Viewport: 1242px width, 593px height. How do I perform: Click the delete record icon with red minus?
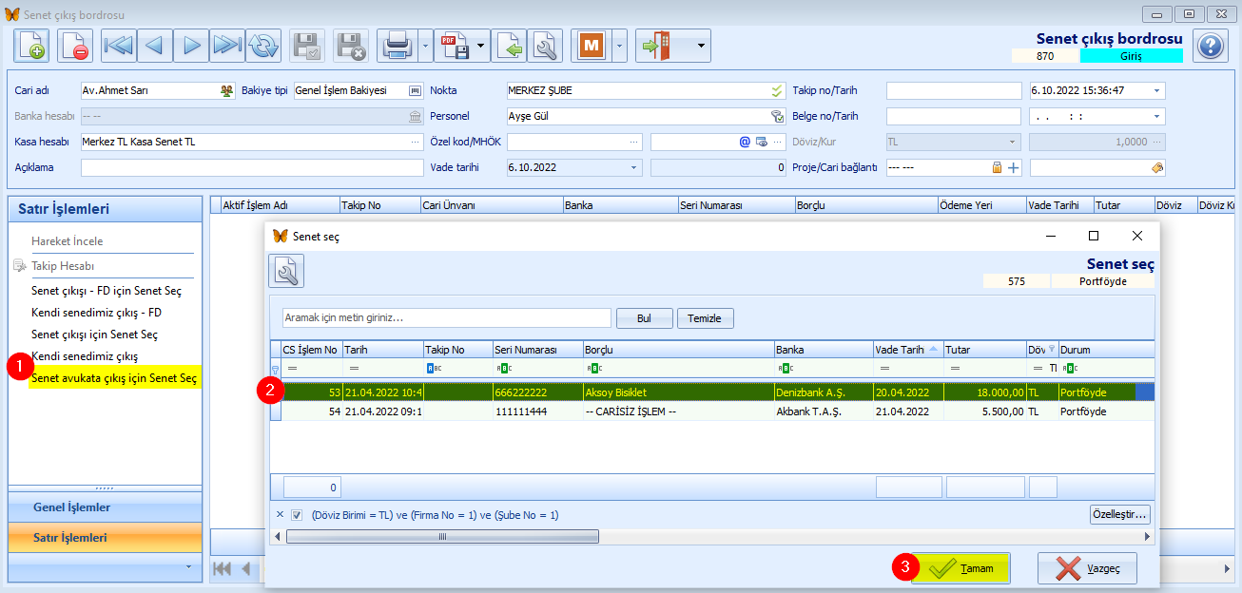(75, 45)
